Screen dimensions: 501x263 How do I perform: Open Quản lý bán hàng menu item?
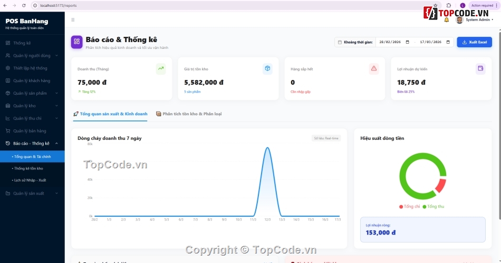32,130
